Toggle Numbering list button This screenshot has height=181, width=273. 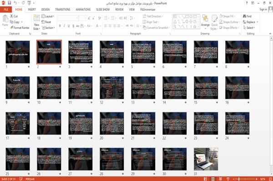[x=113, y=18]
